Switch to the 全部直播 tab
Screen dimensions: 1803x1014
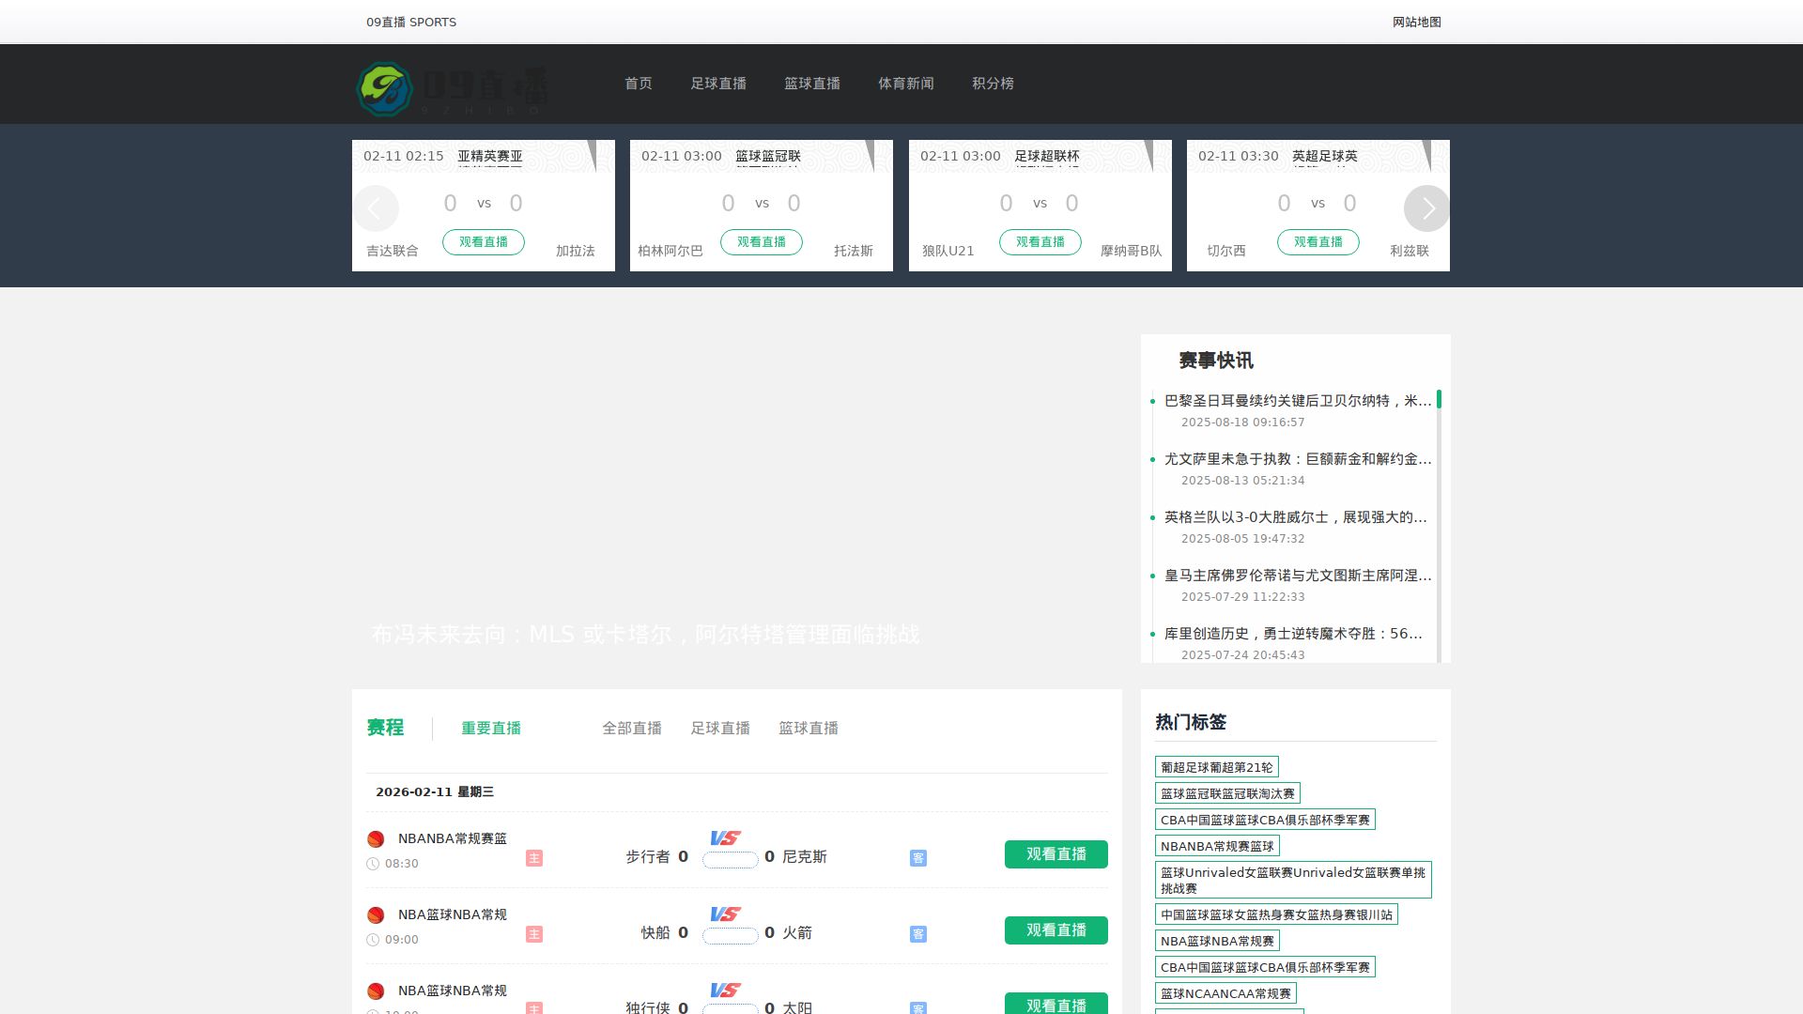[x=632, y=728]
